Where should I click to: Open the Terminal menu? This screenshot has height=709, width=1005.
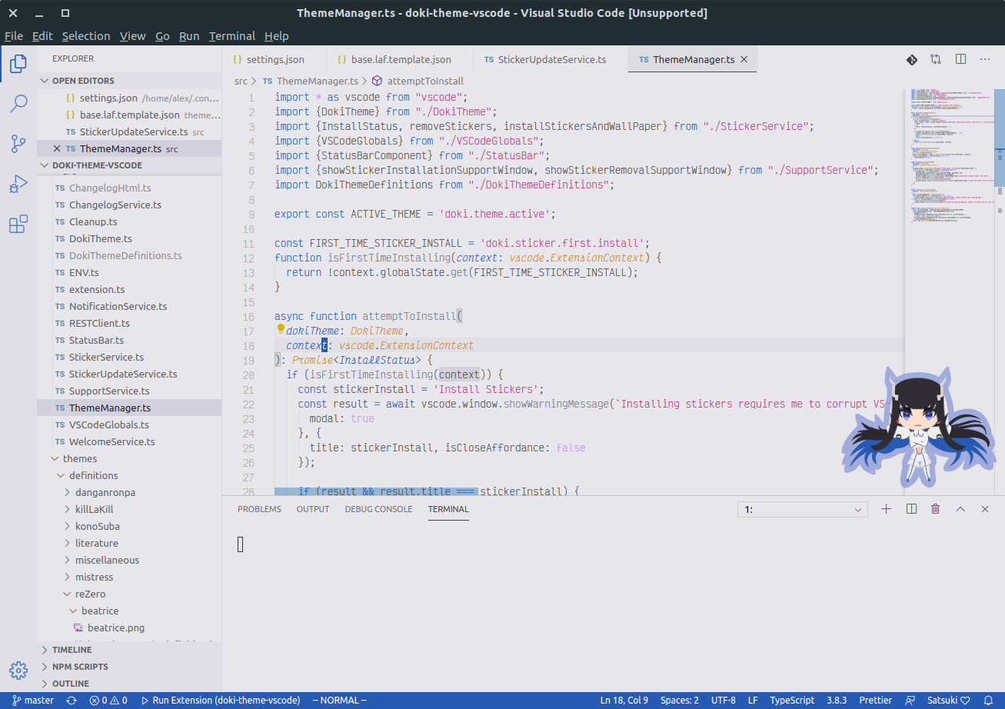[x=232, y=36]
